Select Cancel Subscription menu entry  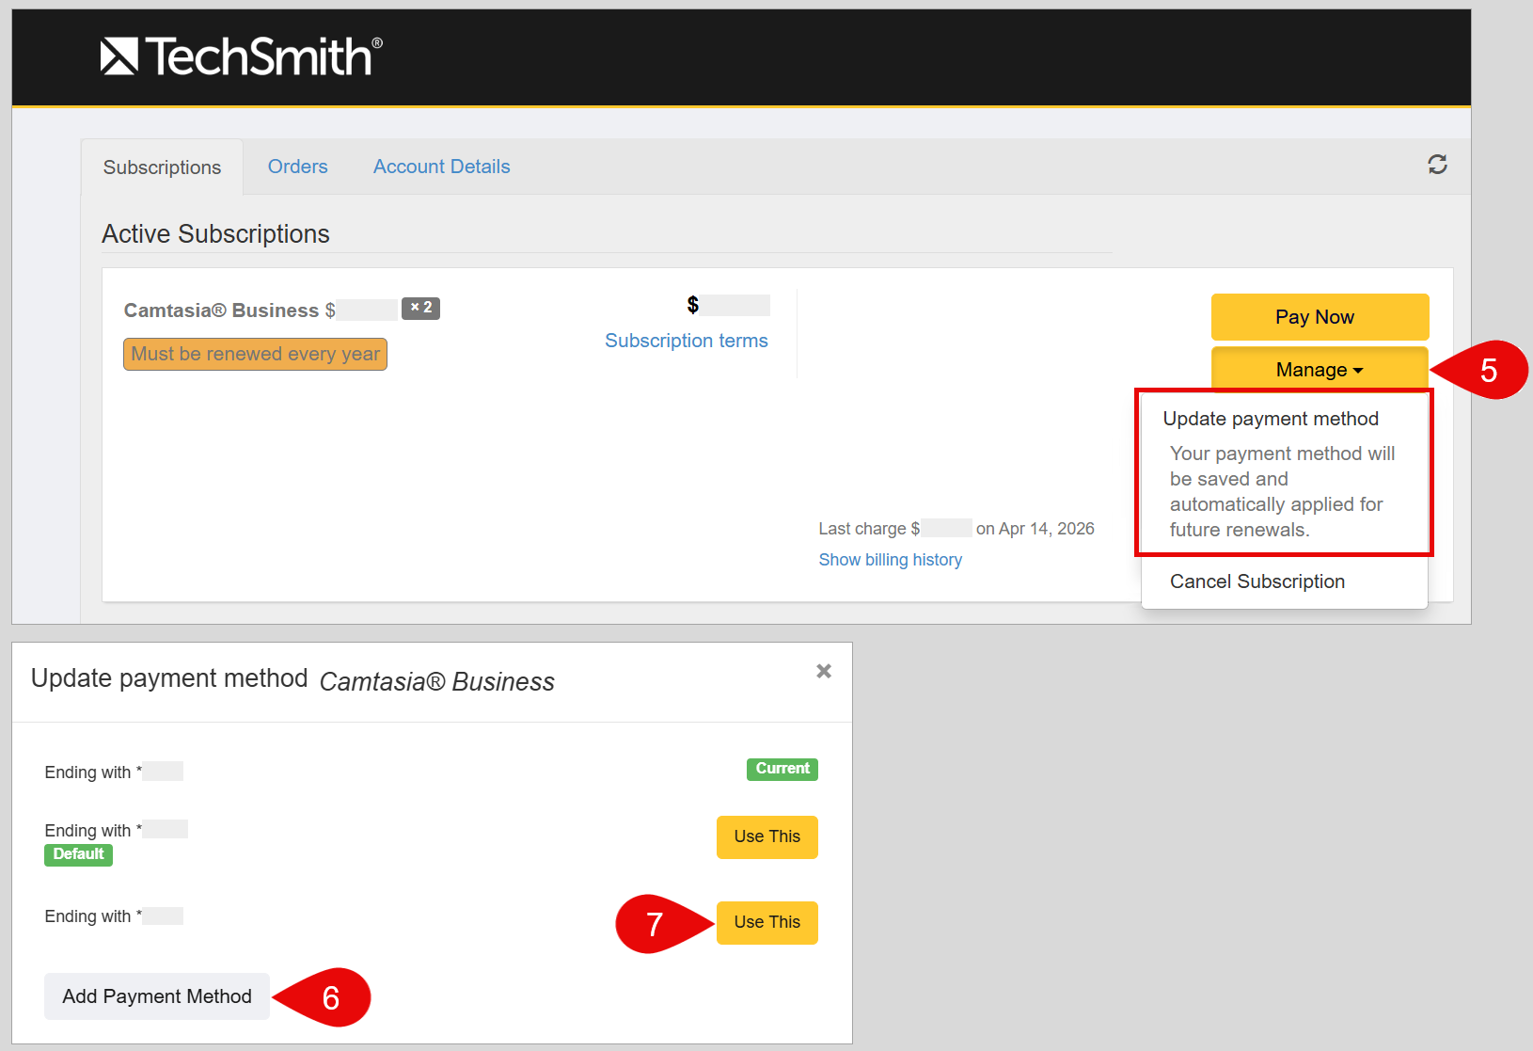pos(1257,581)
